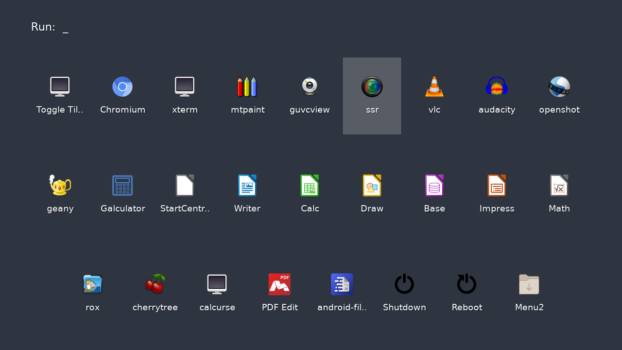Click the Reboot icon
The height and width of the screenshot is (350, 622).
tap(467, 284)
